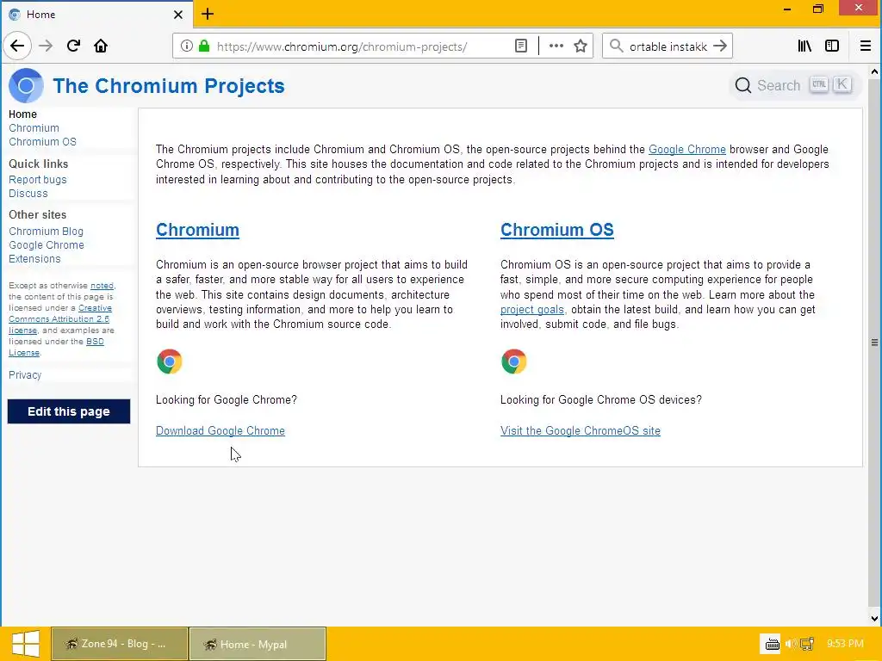Open a new tab with plus button

[208, 14]
